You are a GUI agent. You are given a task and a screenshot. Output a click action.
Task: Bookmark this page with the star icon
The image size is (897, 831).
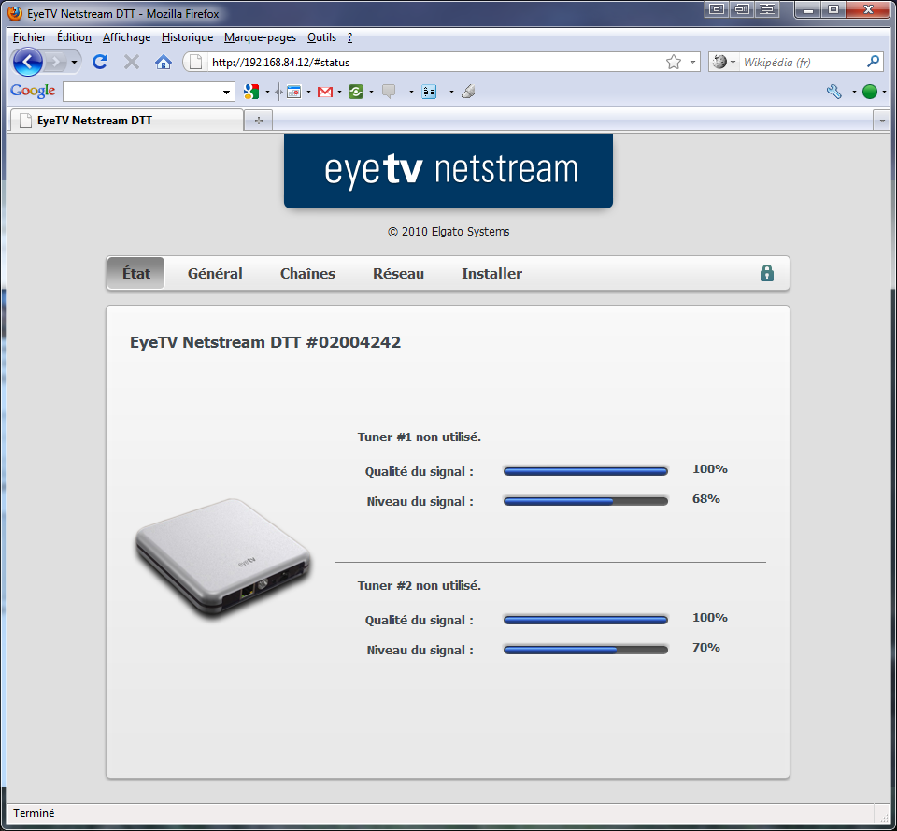[x=674, y=62]
